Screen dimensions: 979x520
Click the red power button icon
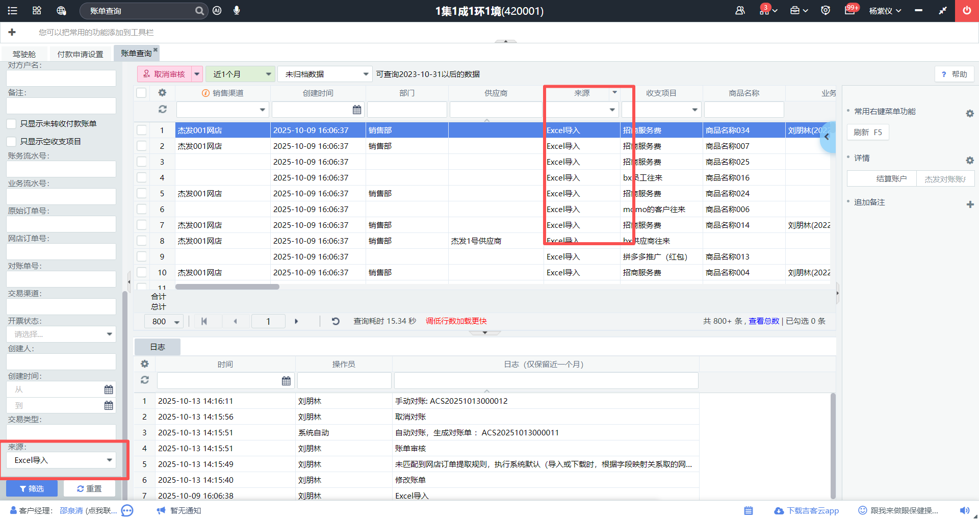(x=967, y=11)
